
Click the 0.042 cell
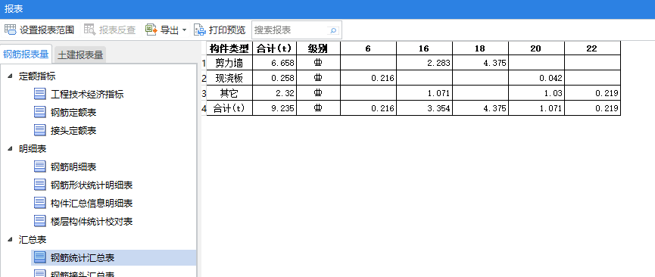click(536, 78)
